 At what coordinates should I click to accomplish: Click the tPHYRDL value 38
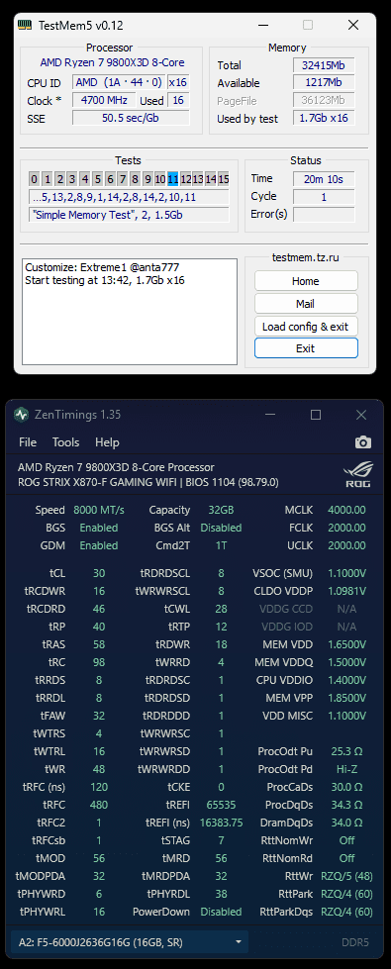coord(221,894)
